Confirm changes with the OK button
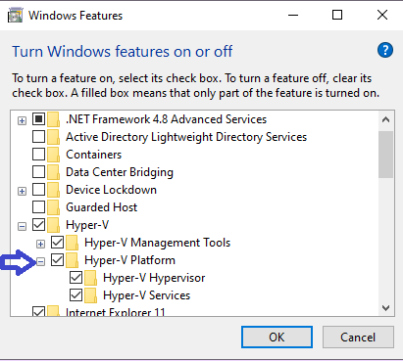This screenshot has width=403, height=361. [x=277, y=338]
